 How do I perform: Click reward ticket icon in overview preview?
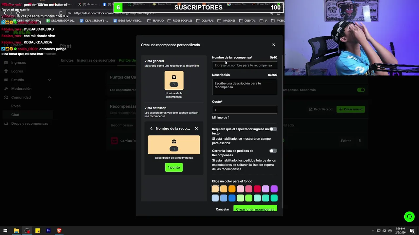click(174, 77)
